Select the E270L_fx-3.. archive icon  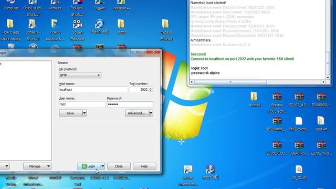[321, 148]
